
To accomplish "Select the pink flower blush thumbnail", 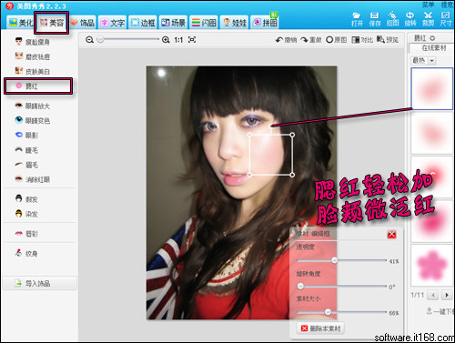I will 431,265.
